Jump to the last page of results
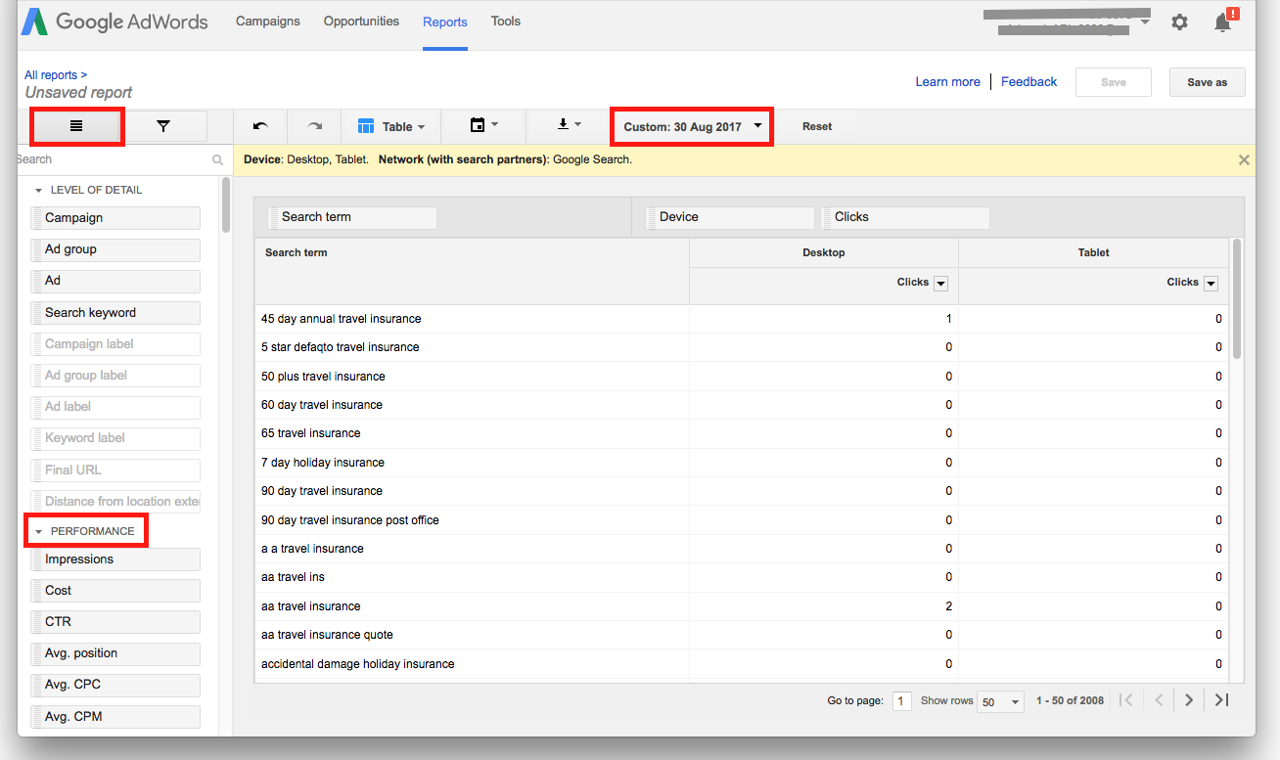 click(x=1221, y=699)
